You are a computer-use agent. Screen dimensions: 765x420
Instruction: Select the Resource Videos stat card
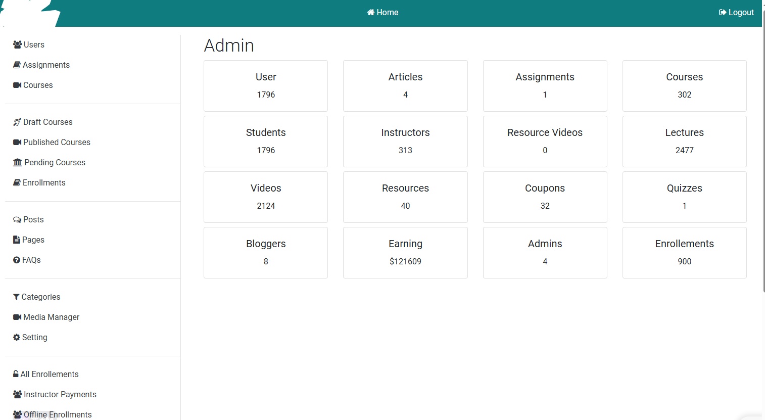545,142
